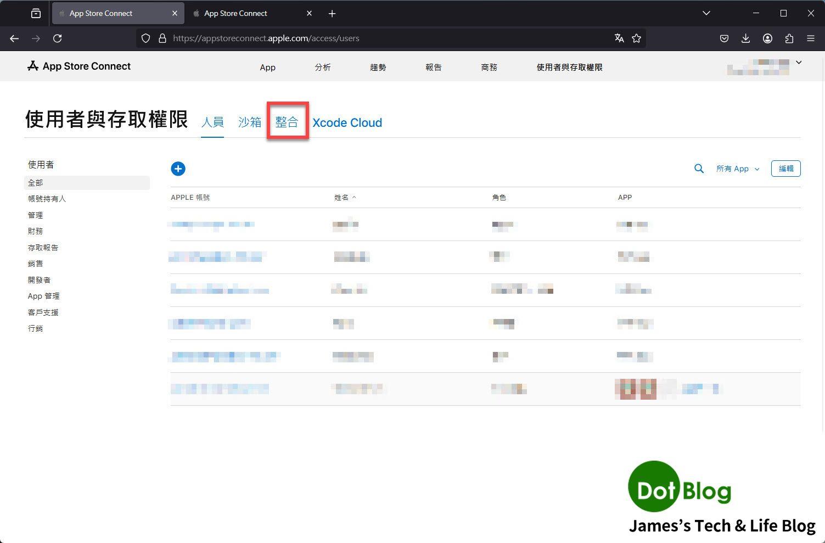Image resolution: width=825 pixels, height=543 pixels.
Task: Click the search magnifier icon in users list
Action: click(x=699, y=169)
